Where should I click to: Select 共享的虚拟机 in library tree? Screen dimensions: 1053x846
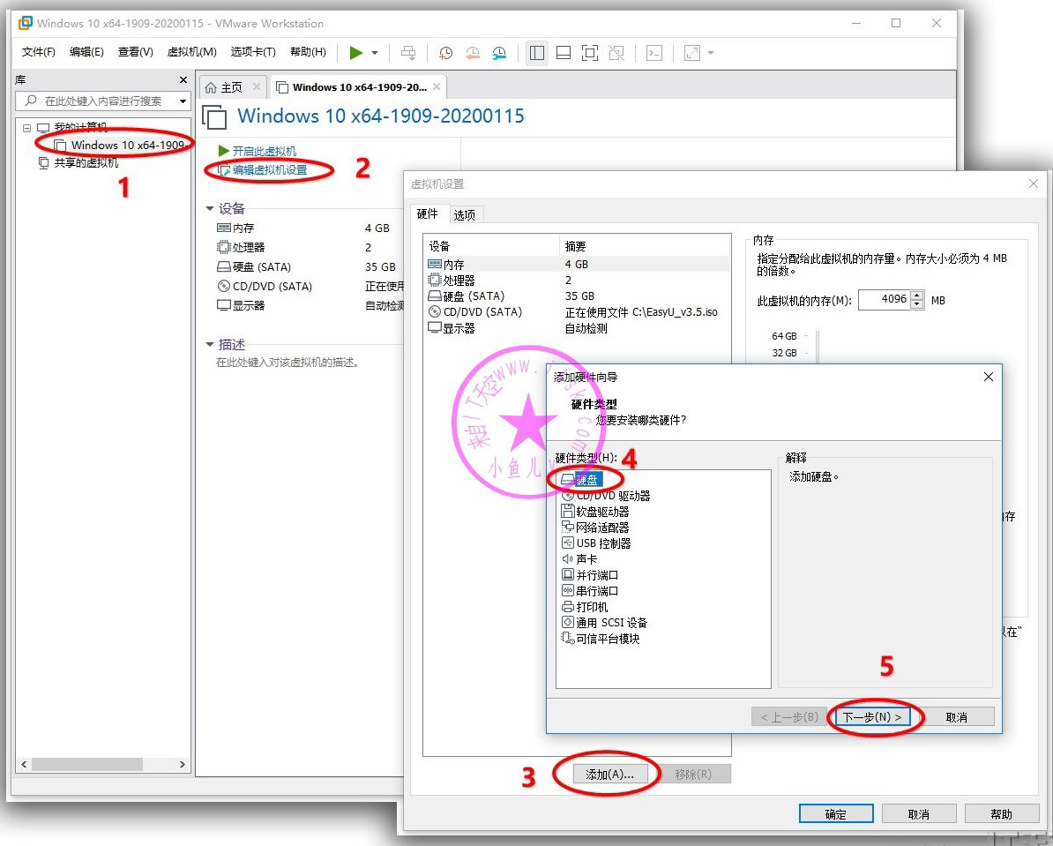coord(79,162)
